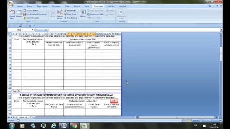
Task: Click zoom in plus button
Action: coord(220,120)
